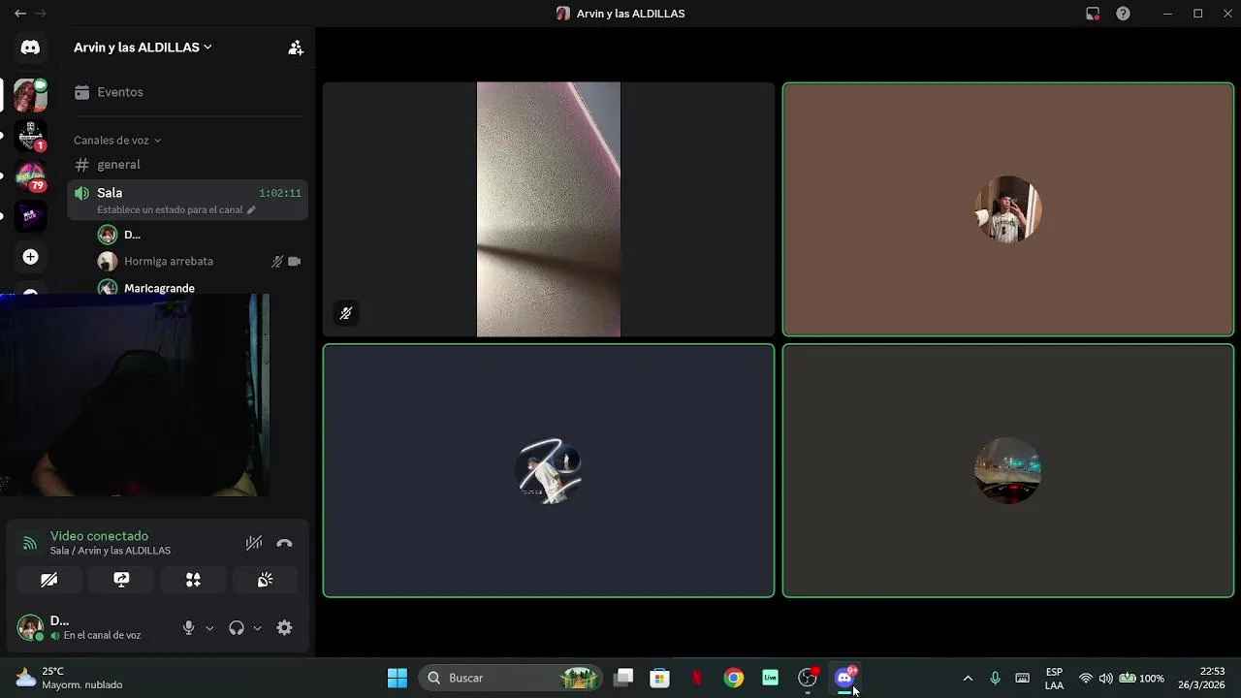Switch input language ESP LAA
The width and height of the screenshot is (1241, 698).
coord(1054,678)
